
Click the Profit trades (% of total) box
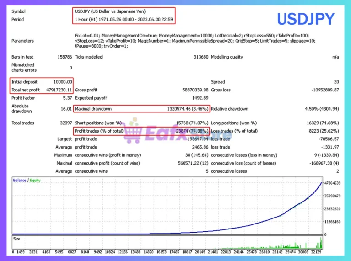pyautogui.click(x=141, y=131)
